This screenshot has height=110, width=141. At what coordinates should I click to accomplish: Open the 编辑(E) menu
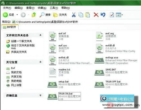click(19, 8)
